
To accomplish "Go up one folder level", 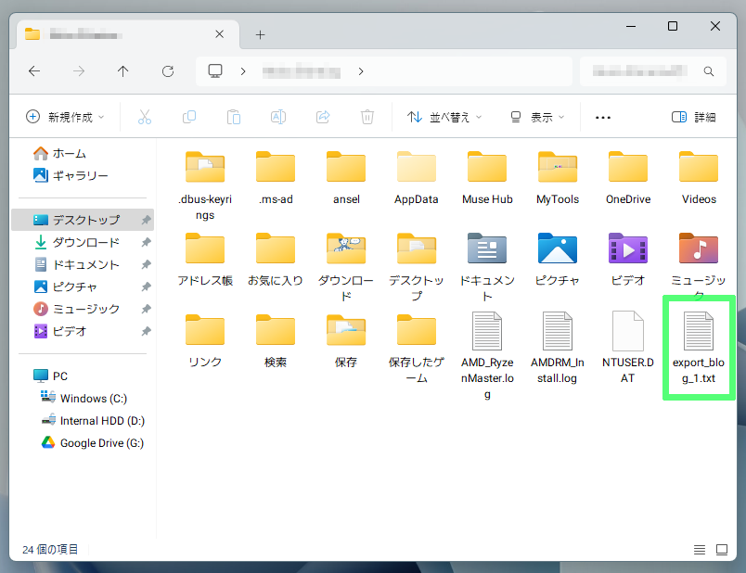I will tap(123, 71).
